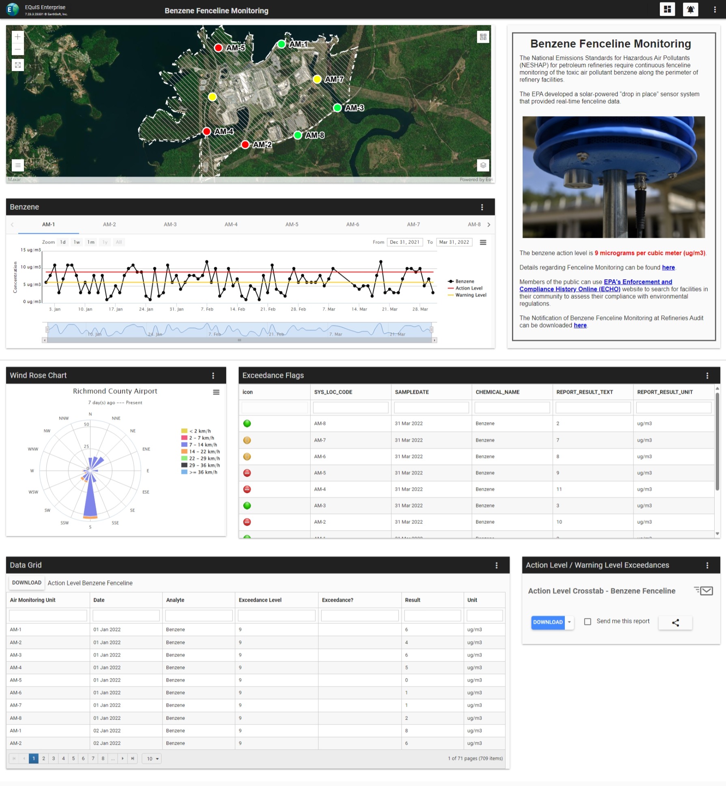
Task: Toggle Action Level series in chart legend
Action: click(x=469, y=288)
